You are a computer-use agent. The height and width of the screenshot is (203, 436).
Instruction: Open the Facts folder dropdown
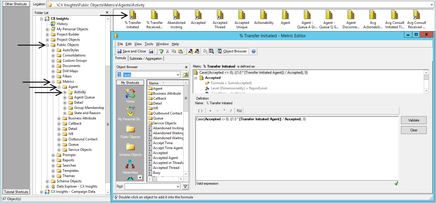[x=178, y=75]
